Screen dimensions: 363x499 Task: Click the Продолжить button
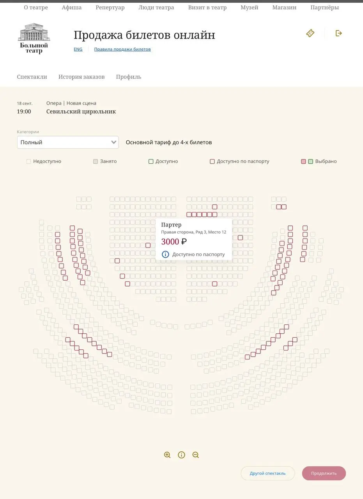(324, 473)
